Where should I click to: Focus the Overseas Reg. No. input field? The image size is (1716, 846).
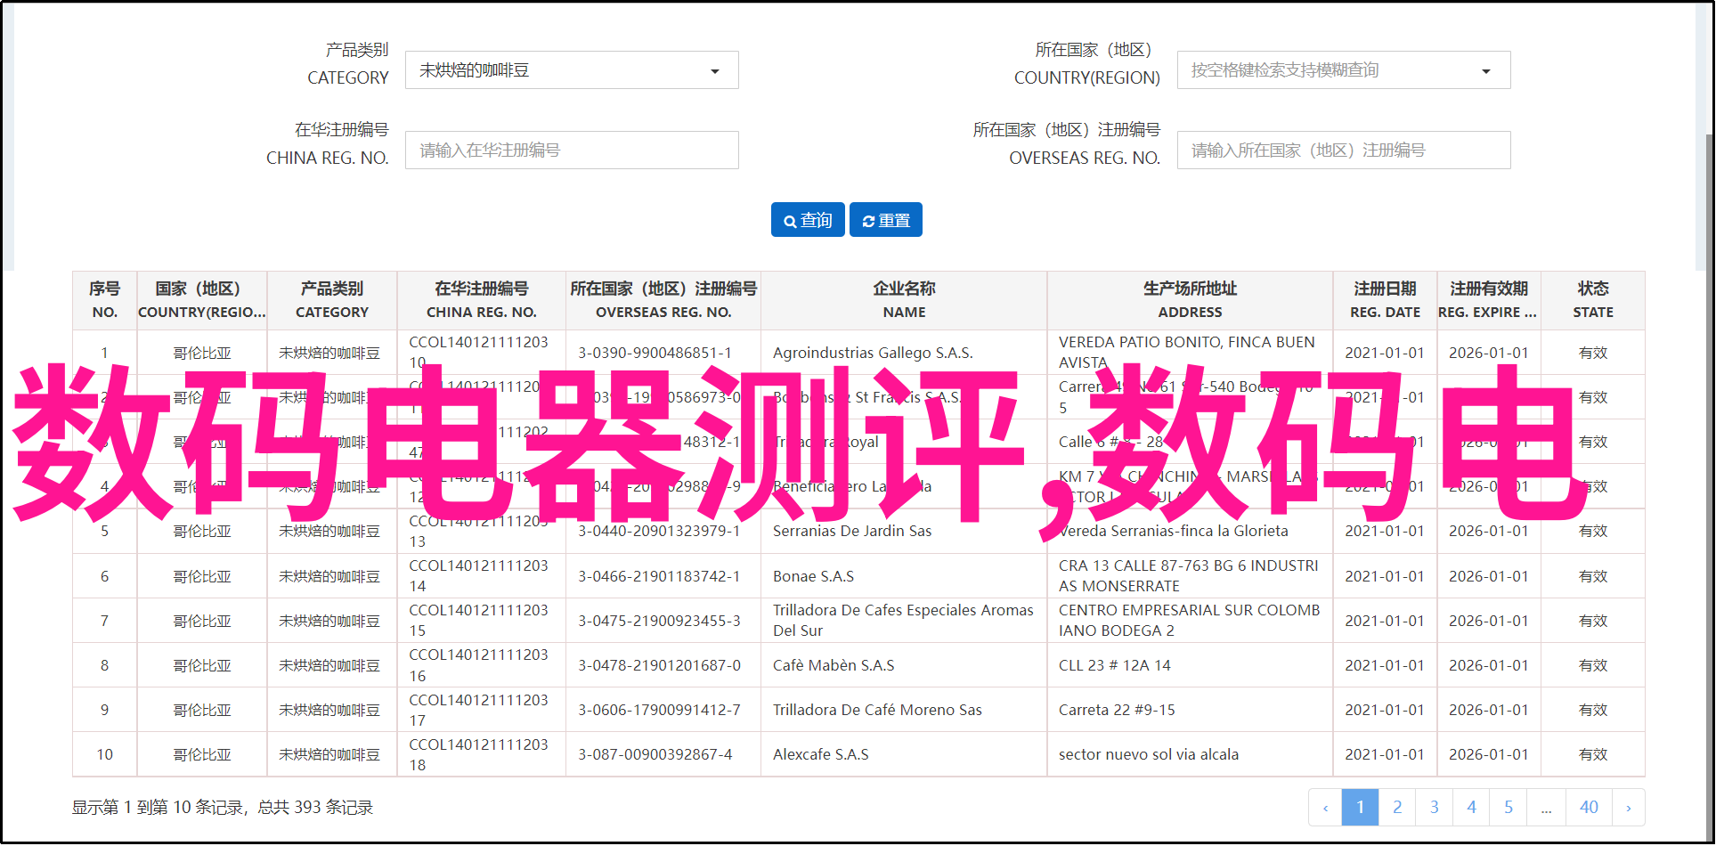click(x=1343, y=150)
